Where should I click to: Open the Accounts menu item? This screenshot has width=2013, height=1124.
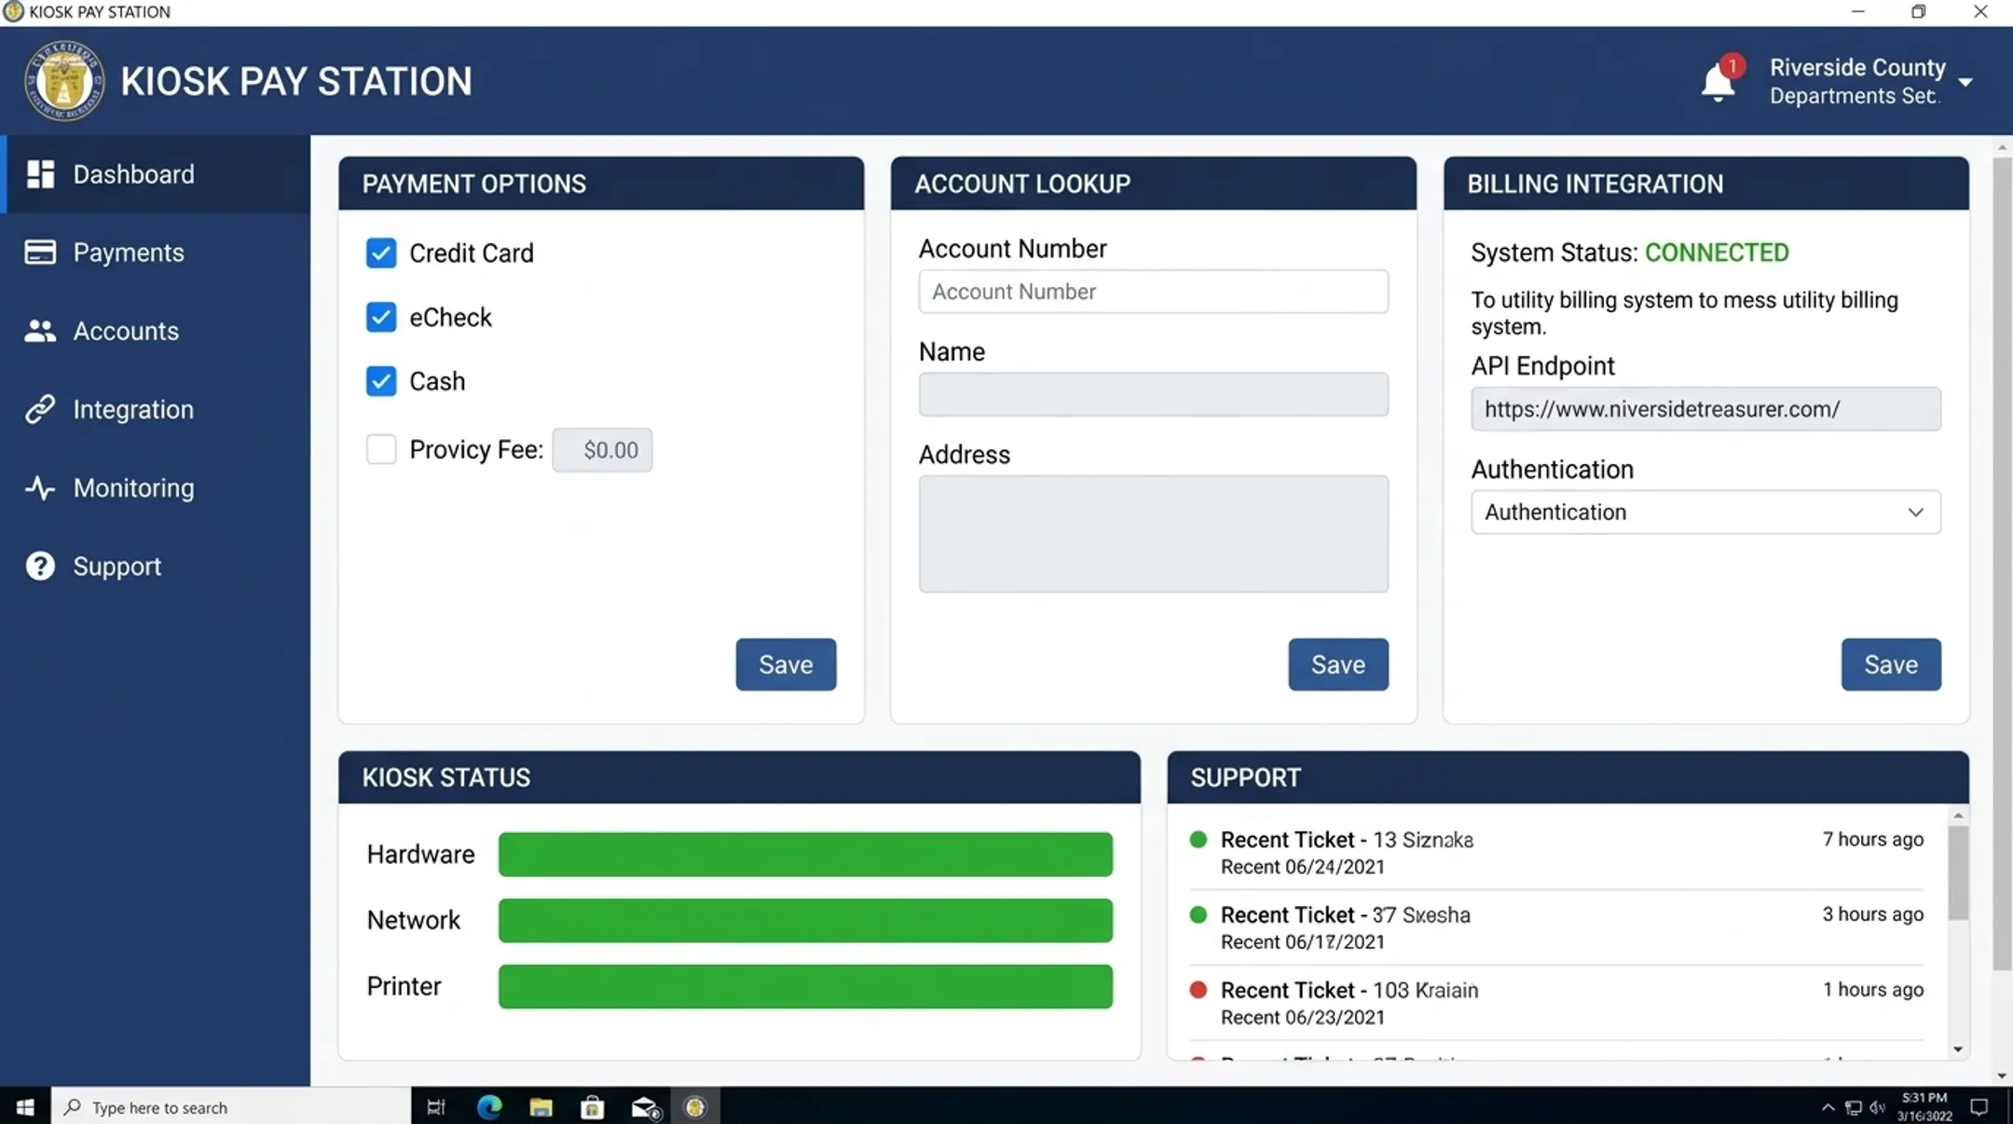pos(157,331)
